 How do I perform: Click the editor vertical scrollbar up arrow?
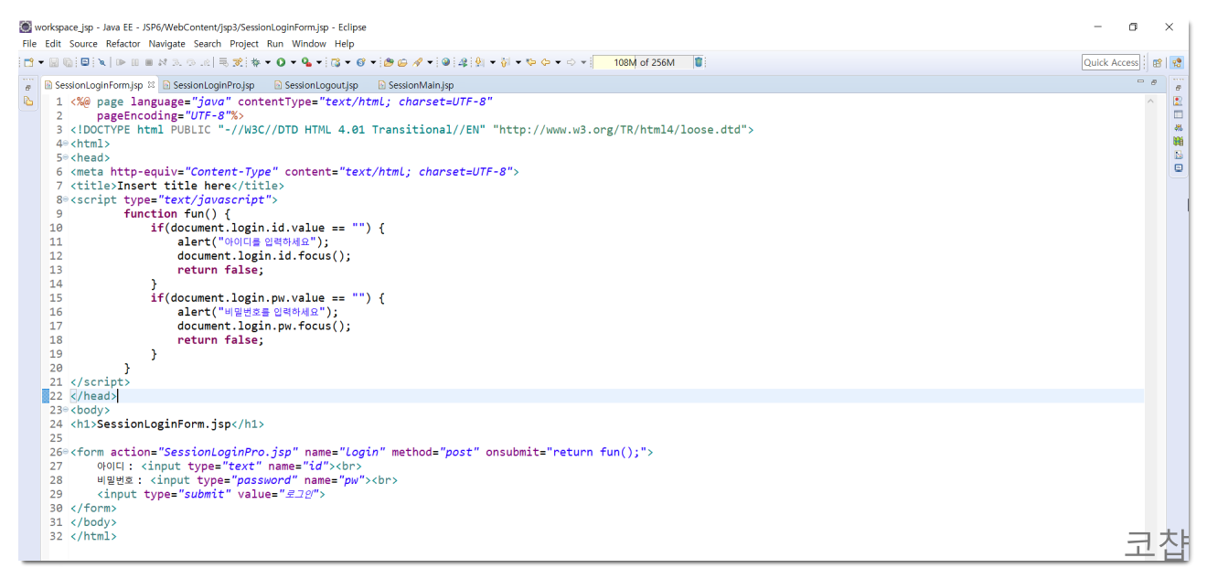(x=1150, y=101)
